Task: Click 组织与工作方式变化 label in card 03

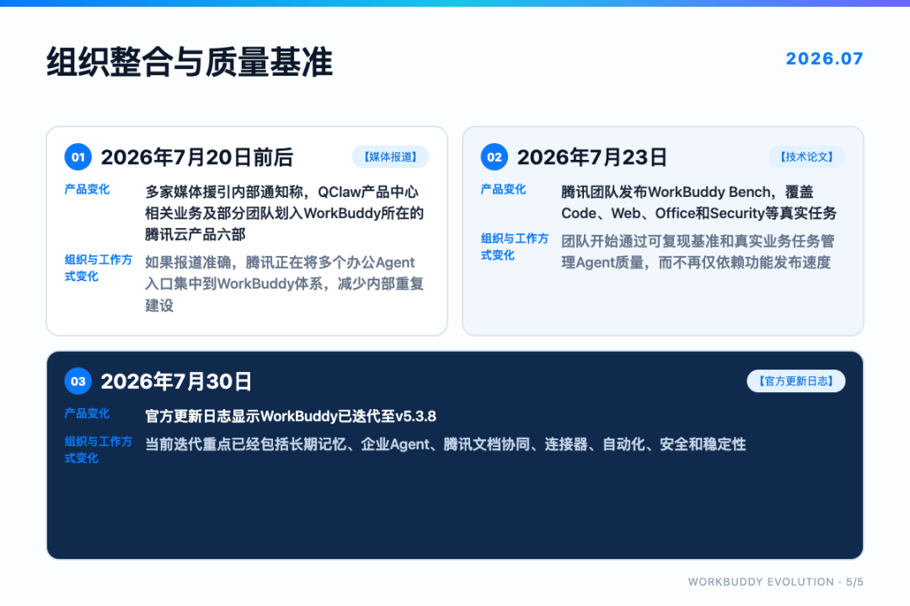Action: pyautogui.click(x=98, y=449)
